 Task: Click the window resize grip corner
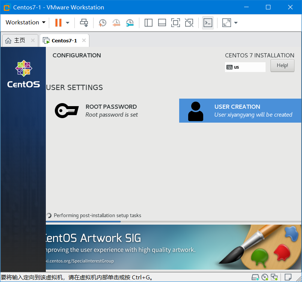[299, 279]
